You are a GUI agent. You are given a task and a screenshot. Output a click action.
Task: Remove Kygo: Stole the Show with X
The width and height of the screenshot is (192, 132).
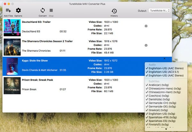[164, 58]
